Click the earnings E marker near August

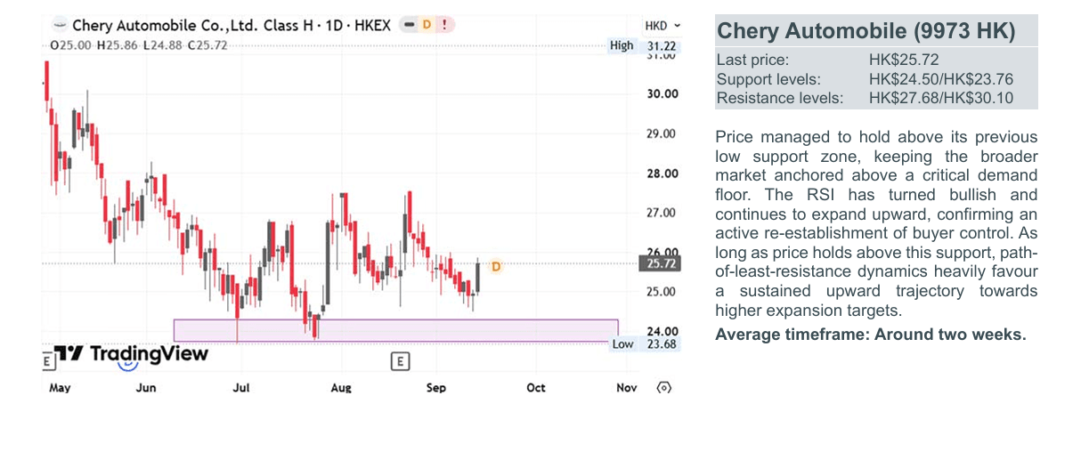pos(400,361)
